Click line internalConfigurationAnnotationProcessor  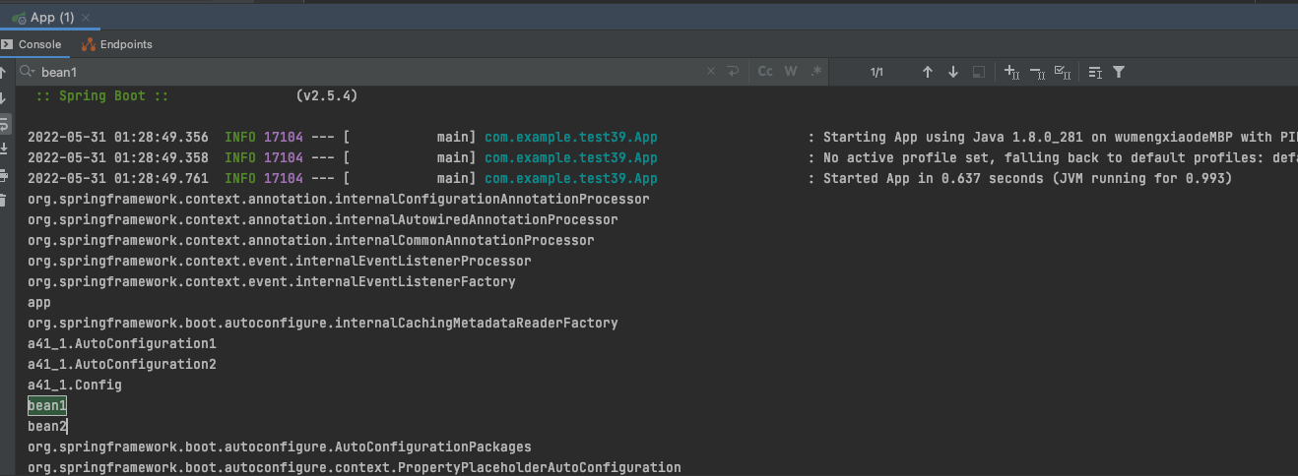pos(339,200)
